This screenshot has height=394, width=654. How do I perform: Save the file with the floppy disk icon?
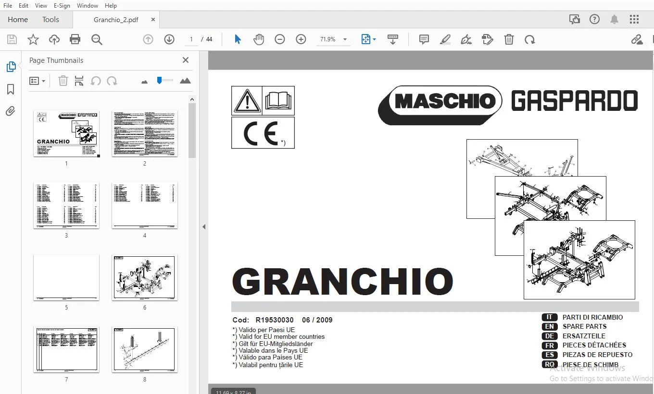point(12,40)
